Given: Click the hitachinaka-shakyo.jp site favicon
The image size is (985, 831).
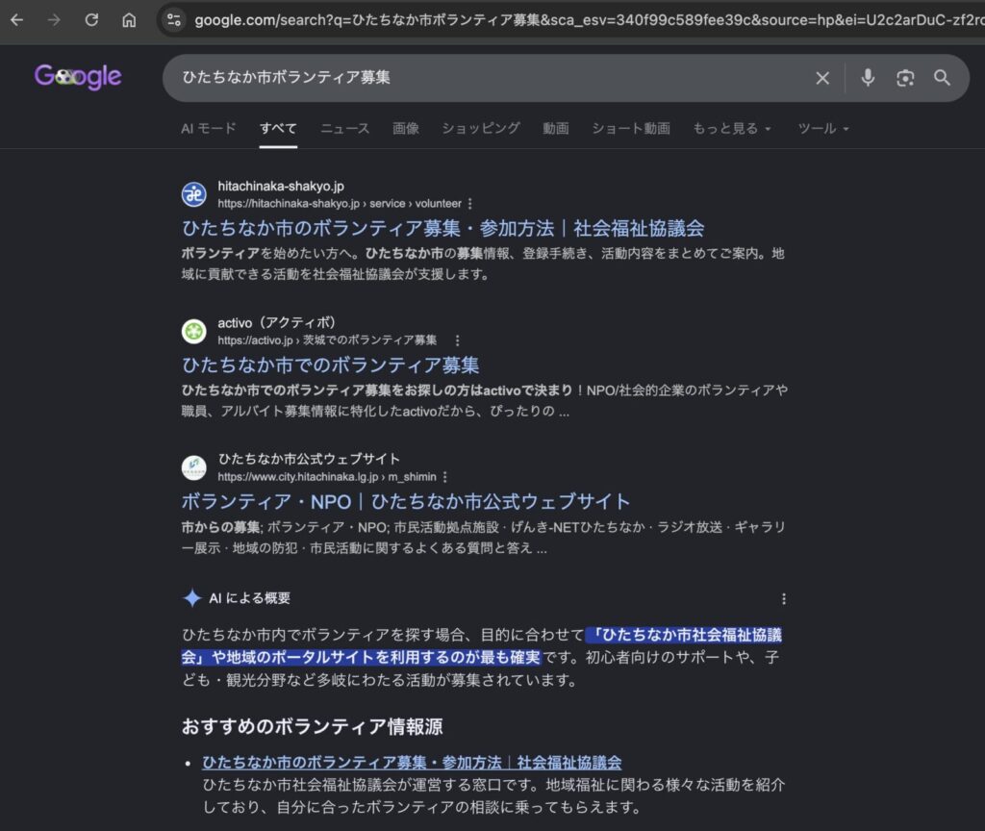Looking at the screenshot, I should click(x=194, y=194).
